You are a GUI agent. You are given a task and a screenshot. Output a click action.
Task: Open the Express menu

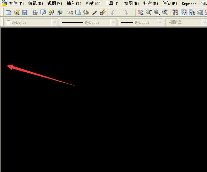189,4
